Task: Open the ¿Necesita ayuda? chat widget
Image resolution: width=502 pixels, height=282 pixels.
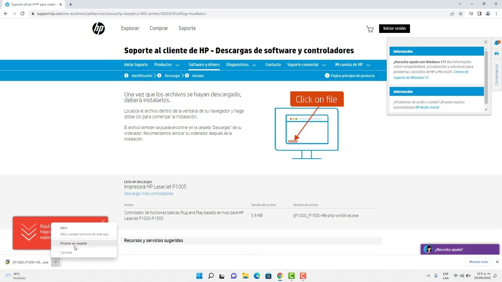Action: pos(460,249)
